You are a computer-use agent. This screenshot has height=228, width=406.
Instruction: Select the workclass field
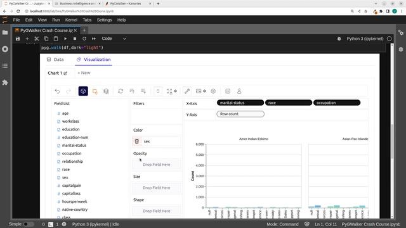(x=70, y=121)
